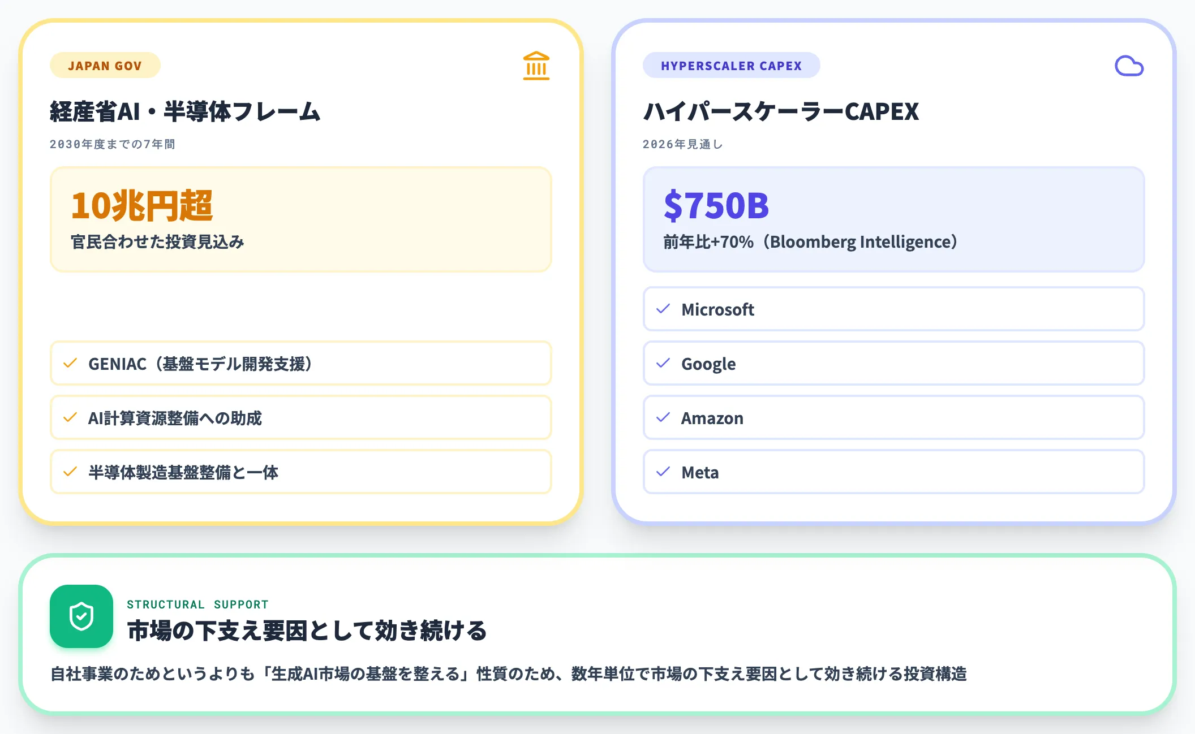Screen dimensions: 1195x734
Task: Click checkmark beside 半導体製造基盤整備と一体
Action: point(70,472)
